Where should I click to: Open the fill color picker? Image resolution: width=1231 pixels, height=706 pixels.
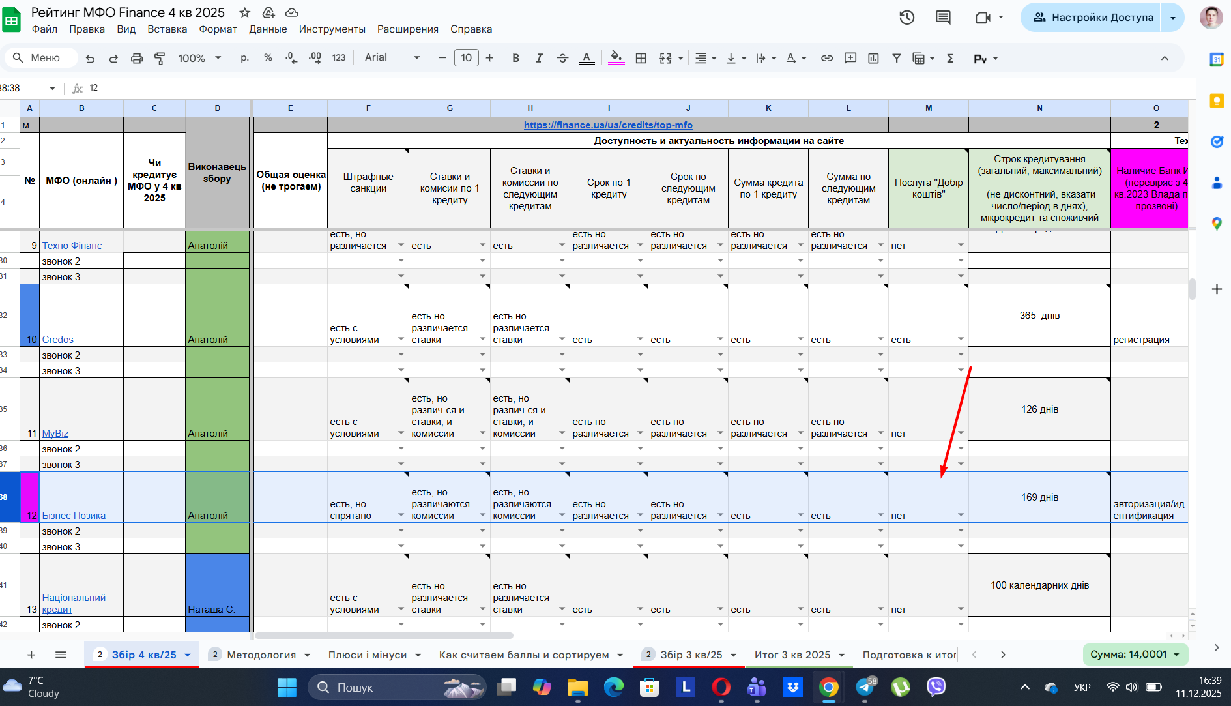616,58
